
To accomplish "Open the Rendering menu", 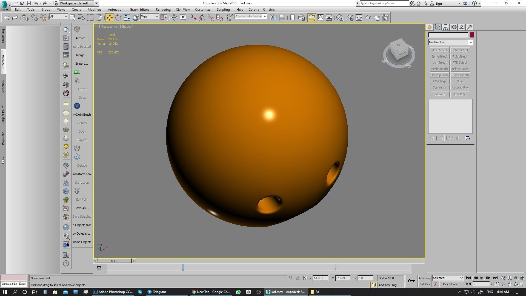I will point(163,10).
